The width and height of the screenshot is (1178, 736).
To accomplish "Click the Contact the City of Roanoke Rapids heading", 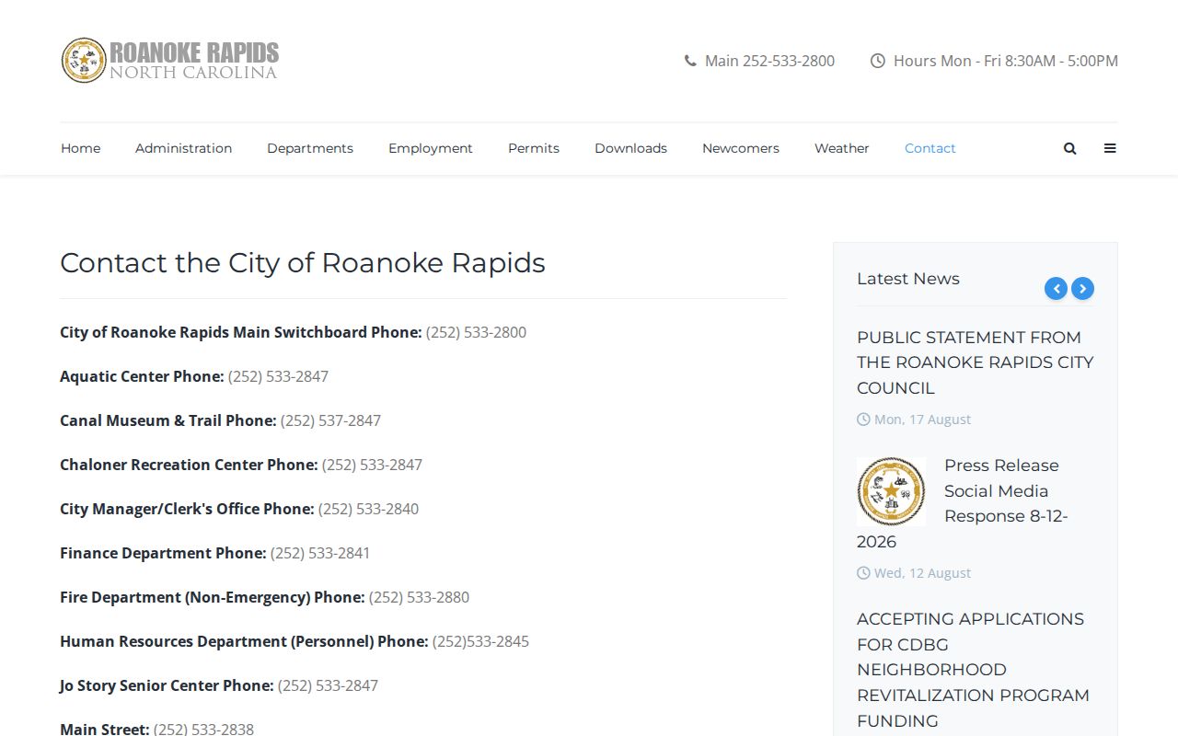I will point(303,263).
